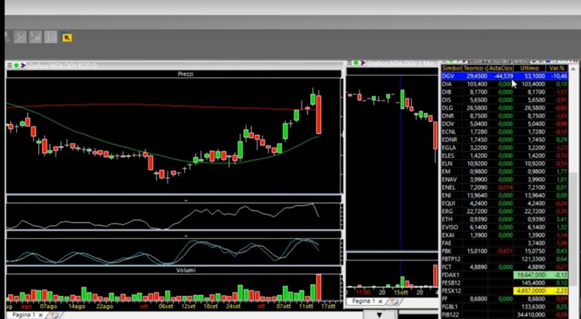Click purple arrow icon of DGV EOD D chart
This screenshot has width=581, height=319.
click(23, 65)
